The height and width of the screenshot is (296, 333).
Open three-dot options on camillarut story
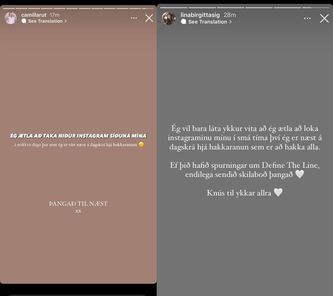click(134, 18)
